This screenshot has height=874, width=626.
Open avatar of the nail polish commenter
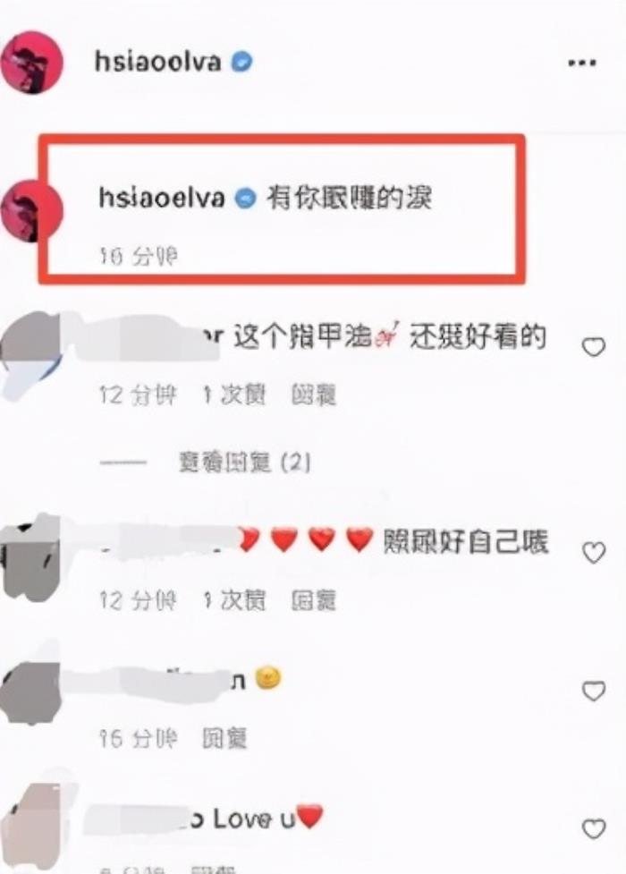click(30, 357)
